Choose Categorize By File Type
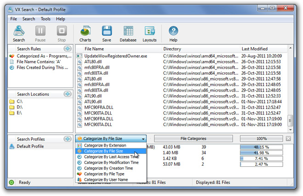Image resolution: width=303 pixels, height=196 pixels. coord(111,174)
